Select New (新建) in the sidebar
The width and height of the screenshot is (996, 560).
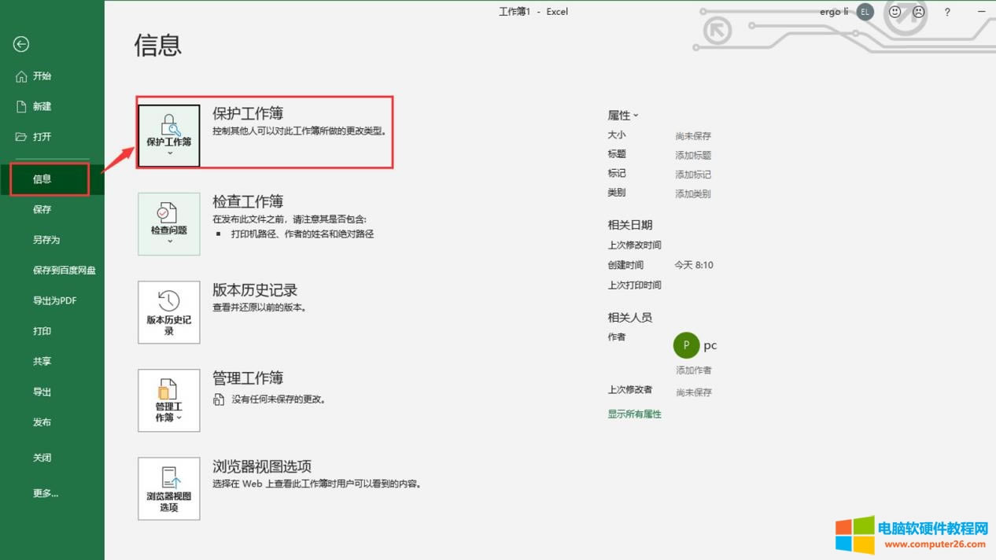(x=42, y=106)
